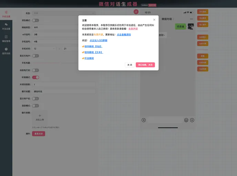Enable the 消息免打扰 switch
Image resolution: width=237 pixels, height=176 pixels.
(x=35, y=70)
